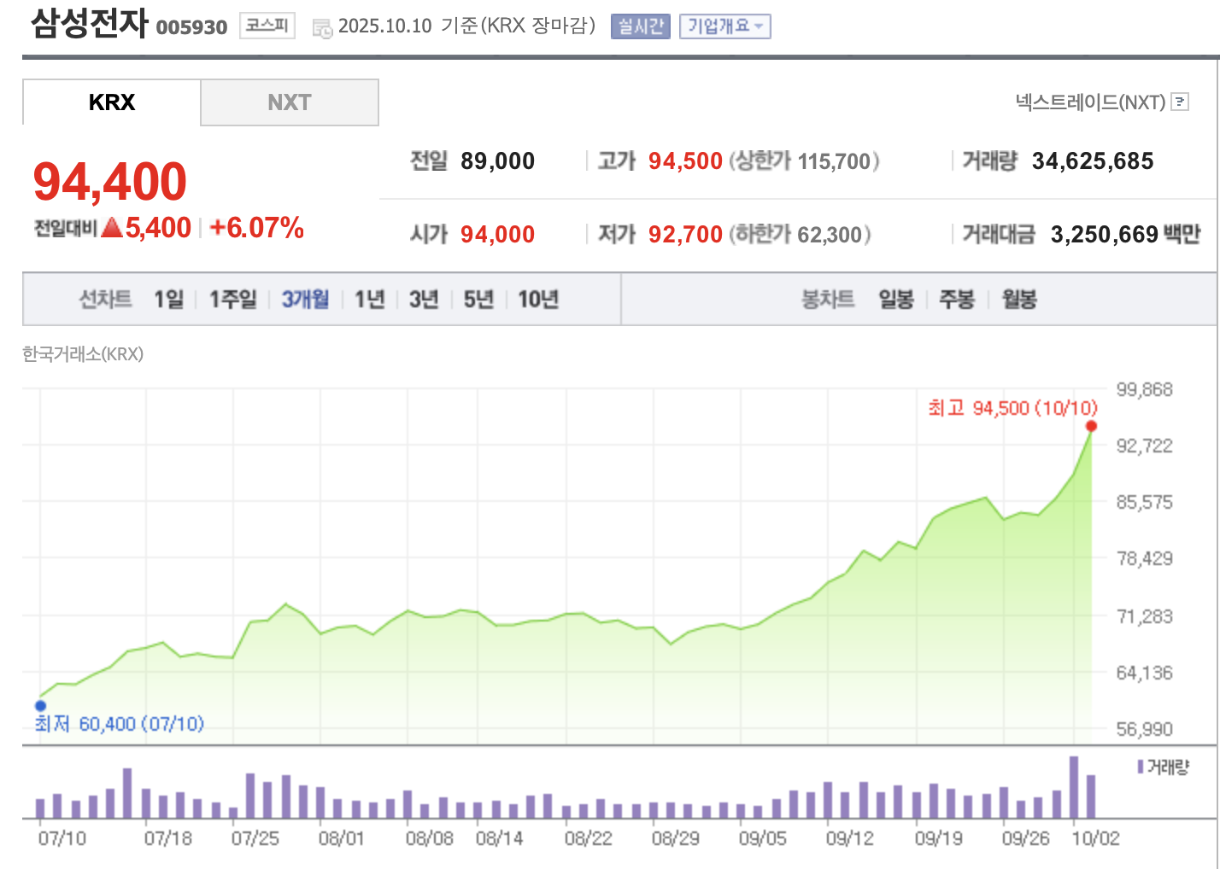Viewport: 1220px width, 869px height.
Task: Open the Nextrade (NXT) info icon
Action: [x=1180, y=102]
